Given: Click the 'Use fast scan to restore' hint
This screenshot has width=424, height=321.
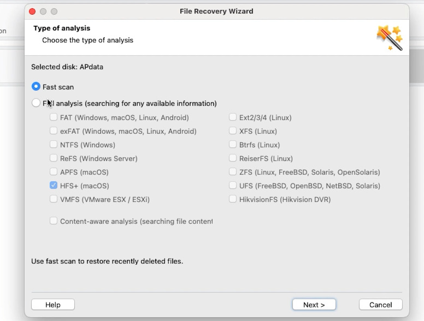Looking at the screenshot, I should coord(107,261).
